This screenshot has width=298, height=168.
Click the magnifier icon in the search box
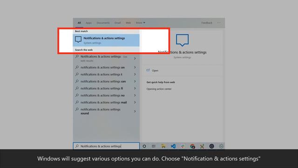77,146
